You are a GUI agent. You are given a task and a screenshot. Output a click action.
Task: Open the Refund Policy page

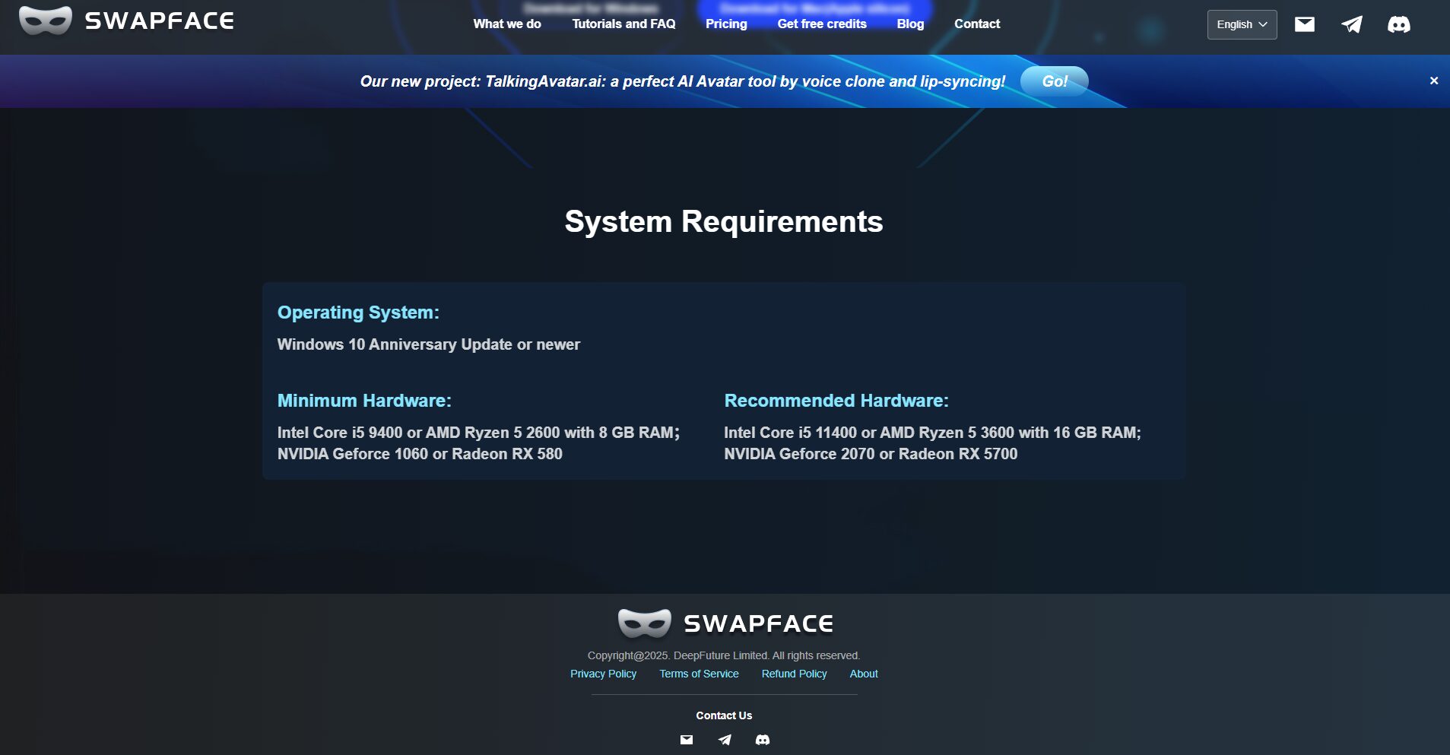coord(794,674)
